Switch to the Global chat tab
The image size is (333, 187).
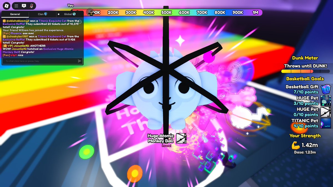[x=70, y=14]
